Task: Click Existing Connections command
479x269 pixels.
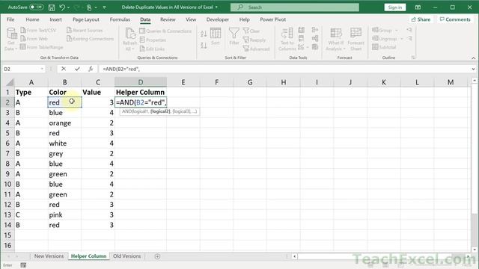Action: pyautogui.click(x=90, y=39)
